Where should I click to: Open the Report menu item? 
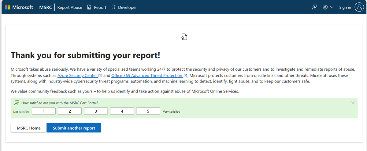click(100, 7)
